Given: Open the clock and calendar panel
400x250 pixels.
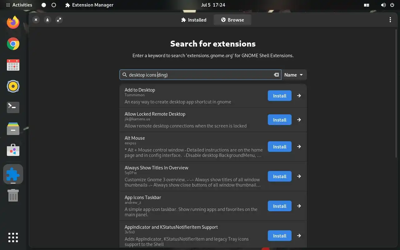Looking at the screenshot, I should tap(213, 5).
